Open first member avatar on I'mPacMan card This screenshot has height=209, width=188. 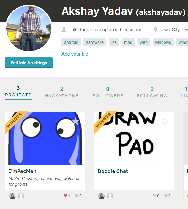point(12,196)
